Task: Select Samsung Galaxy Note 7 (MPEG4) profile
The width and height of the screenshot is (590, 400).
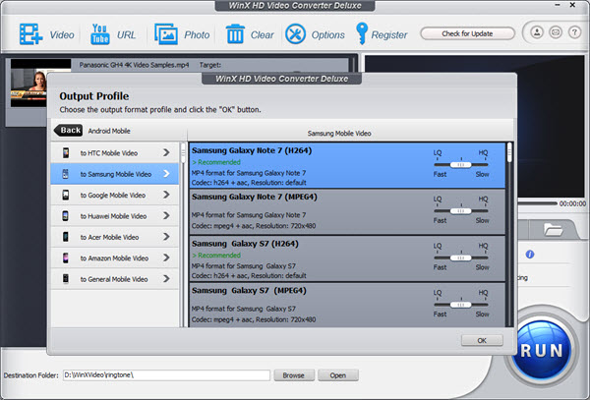Action: (x=347, y=212)
